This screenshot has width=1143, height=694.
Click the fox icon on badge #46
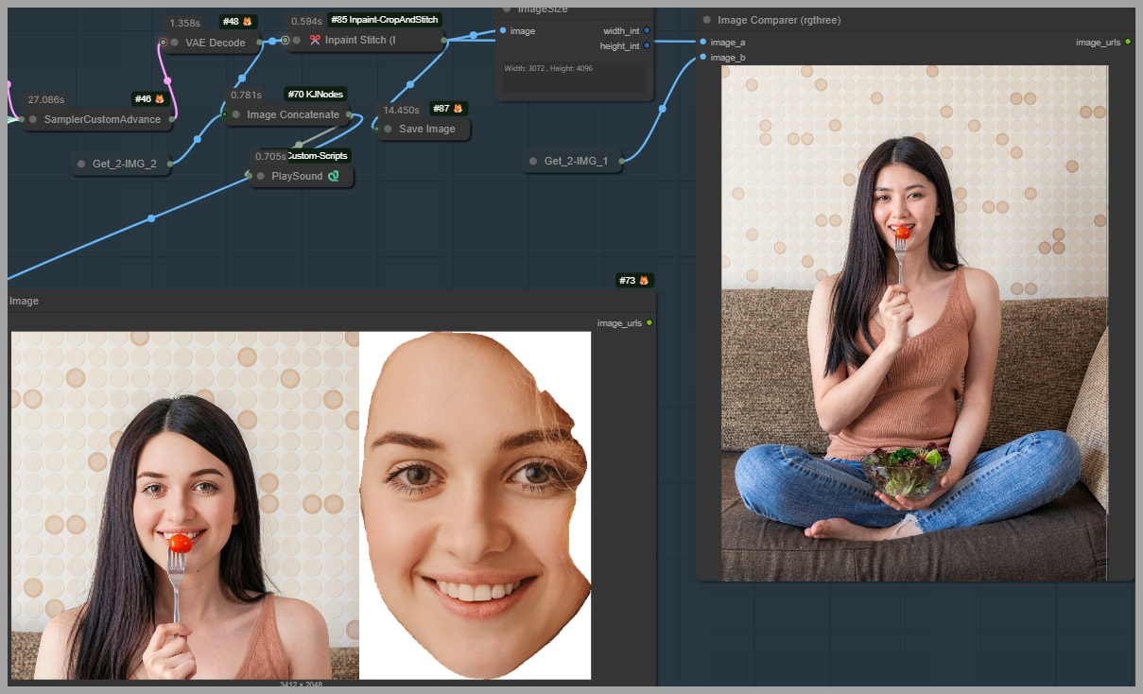160,98
